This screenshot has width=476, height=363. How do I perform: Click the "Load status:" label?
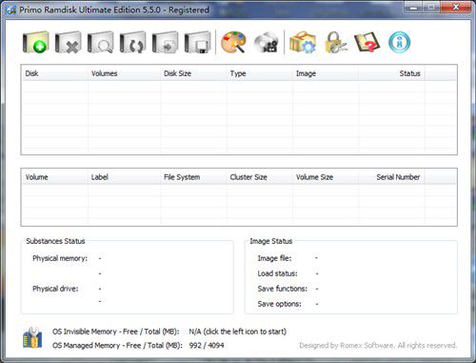(277, 273)
